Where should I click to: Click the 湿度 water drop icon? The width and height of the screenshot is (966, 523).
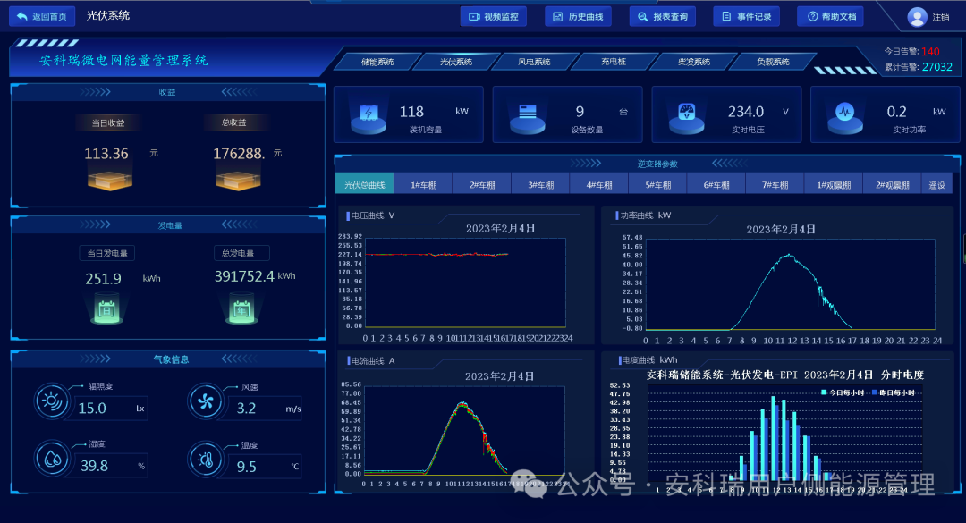click(52, 459)
